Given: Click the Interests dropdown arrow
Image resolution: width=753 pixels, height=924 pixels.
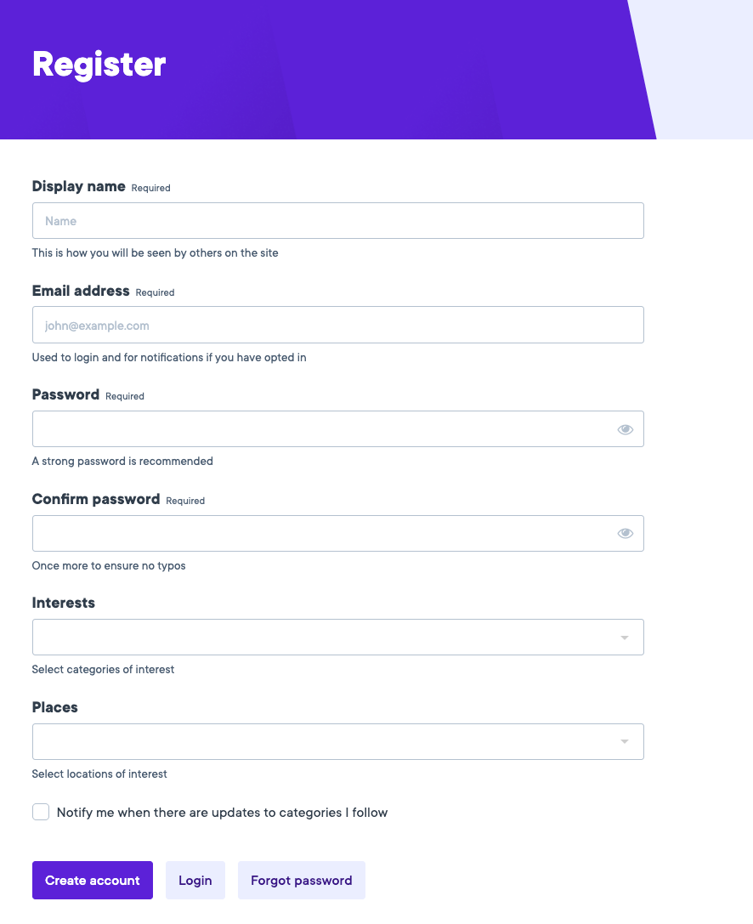Looking at the screenshot, I should point(625,637).
